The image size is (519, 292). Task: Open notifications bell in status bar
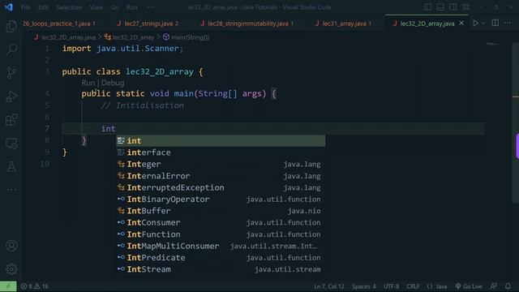pyautogui.click(x=508, y=286)
